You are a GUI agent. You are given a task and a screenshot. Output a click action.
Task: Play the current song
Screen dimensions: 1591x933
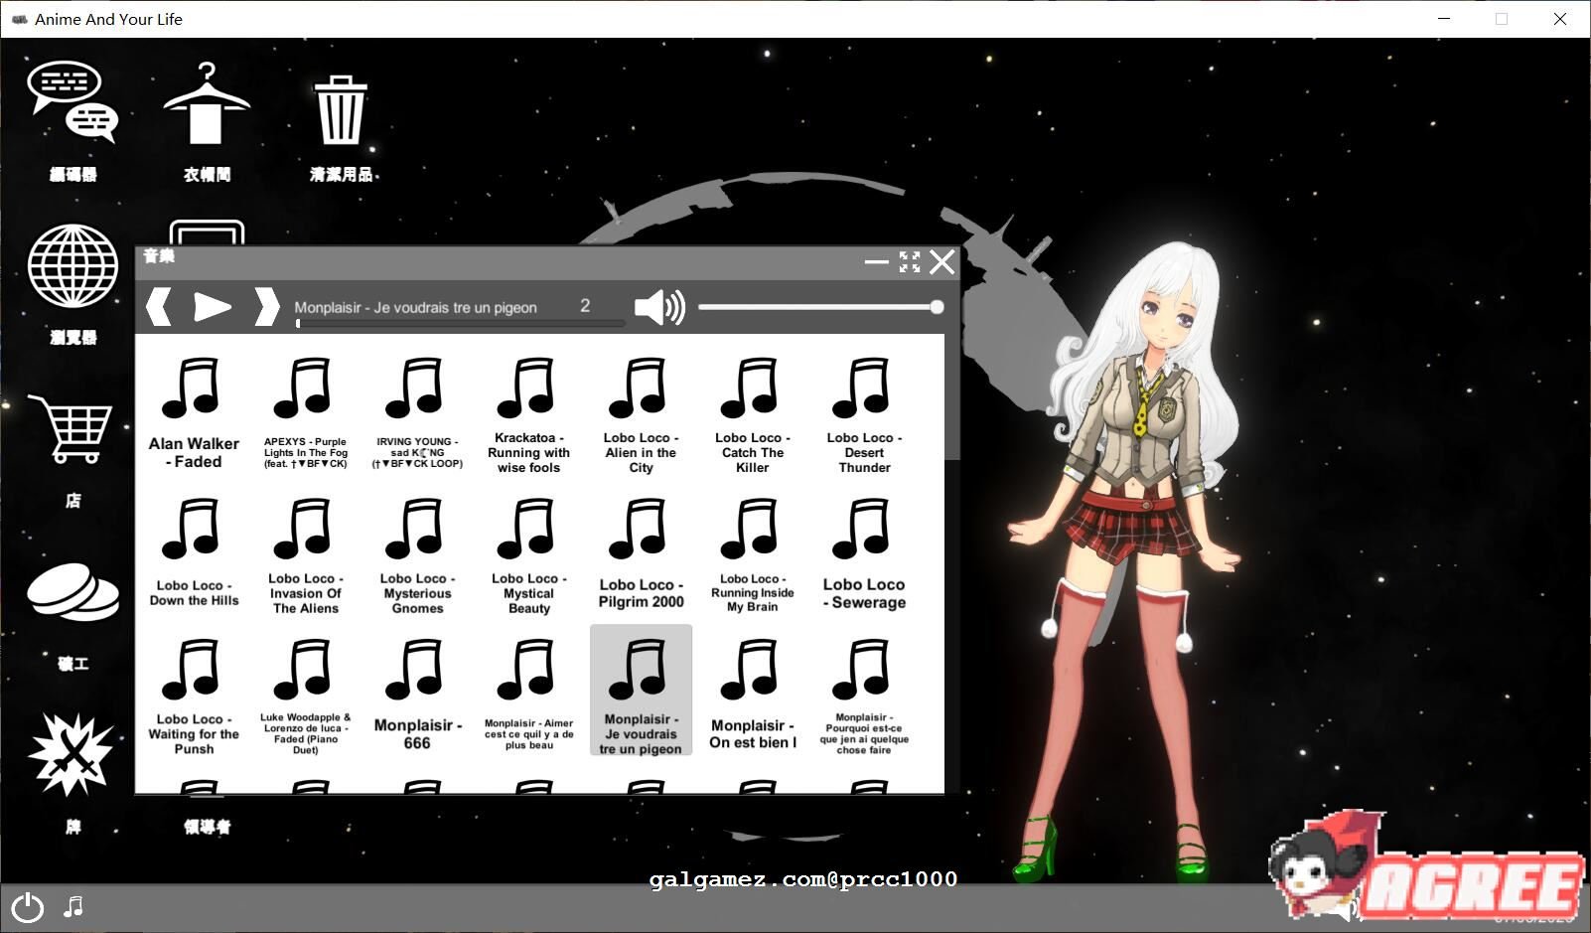point(212,306)
